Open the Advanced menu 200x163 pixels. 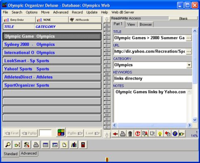(x=61, y=12)
